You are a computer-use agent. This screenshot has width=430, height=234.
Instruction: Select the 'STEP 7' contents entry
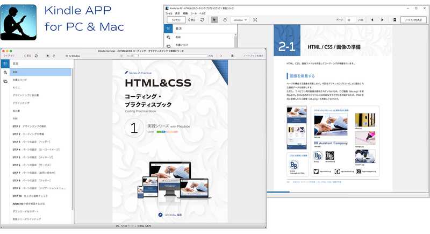tap(34, 173)
